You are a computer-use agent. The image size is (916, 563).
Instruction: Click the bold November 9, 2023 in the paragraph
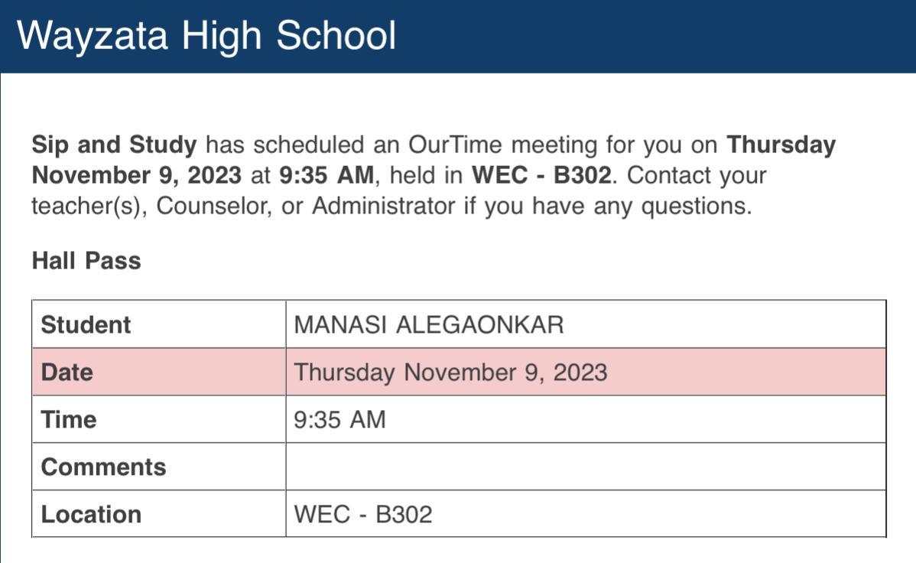click(x=136, y=175)
